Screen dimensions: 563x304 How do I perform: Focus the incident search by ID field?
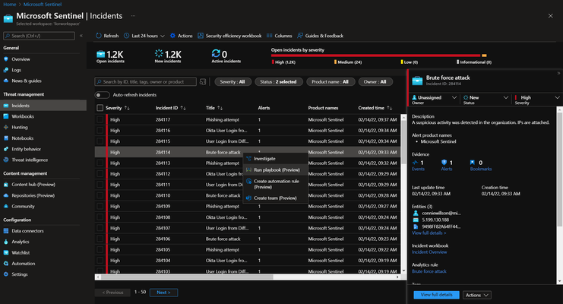tap(145, 82)
